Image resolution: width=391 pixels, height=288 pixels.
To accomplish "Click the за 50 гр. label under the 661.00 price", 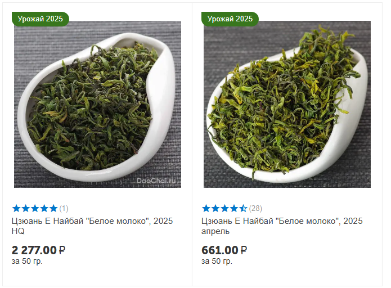I will (x=217, y=262).
